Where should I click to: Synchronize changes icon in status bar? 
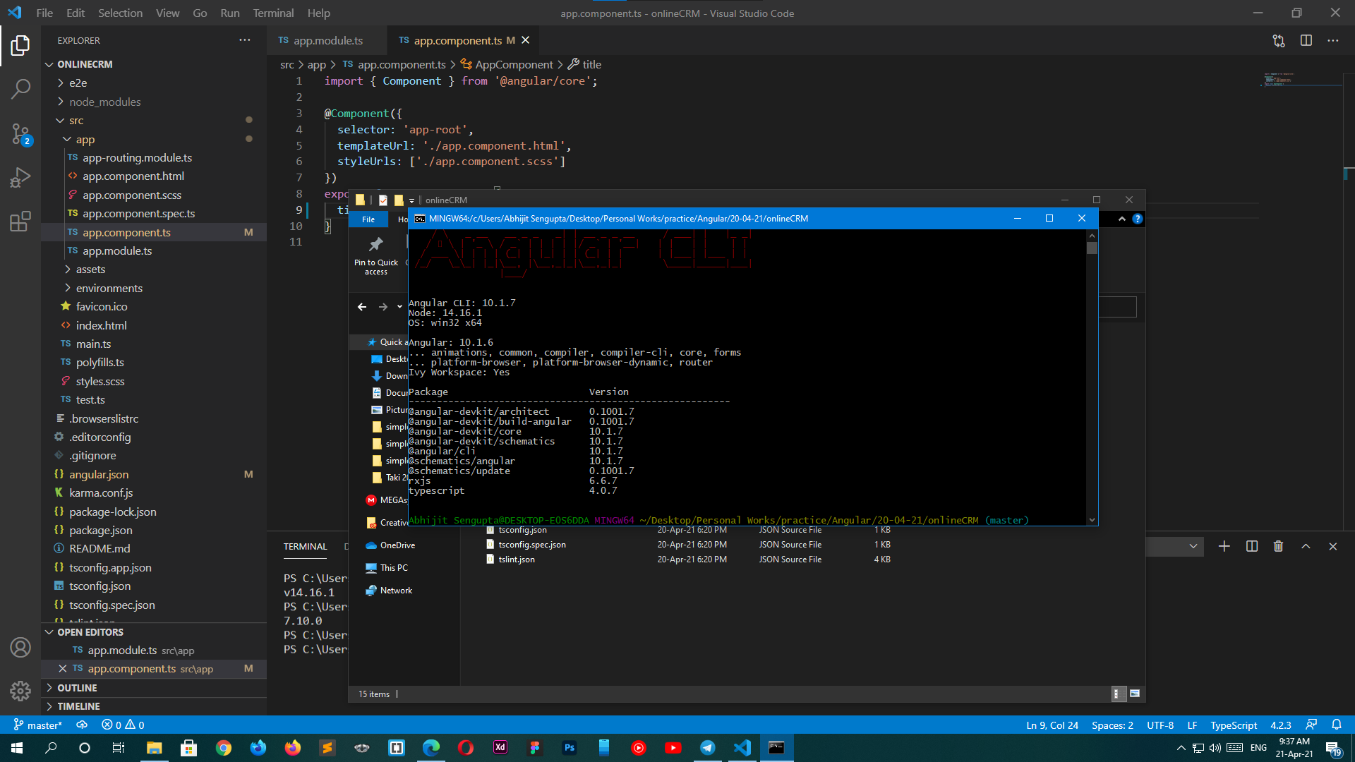pos(82,725)
